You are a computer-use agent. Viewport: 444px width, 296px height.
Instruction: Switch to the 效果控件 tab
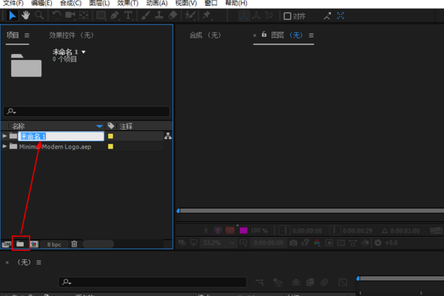71,35
